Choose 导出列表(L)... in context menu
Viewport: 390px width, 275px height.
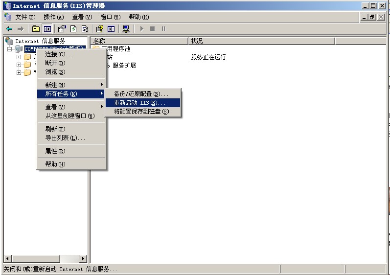tap(71, 138)
